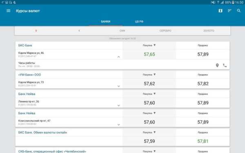Sort by Покупка in «УМ-Банк» ООО card
The width and height of the screenshot is (245, 153).
tap(149, 75)
